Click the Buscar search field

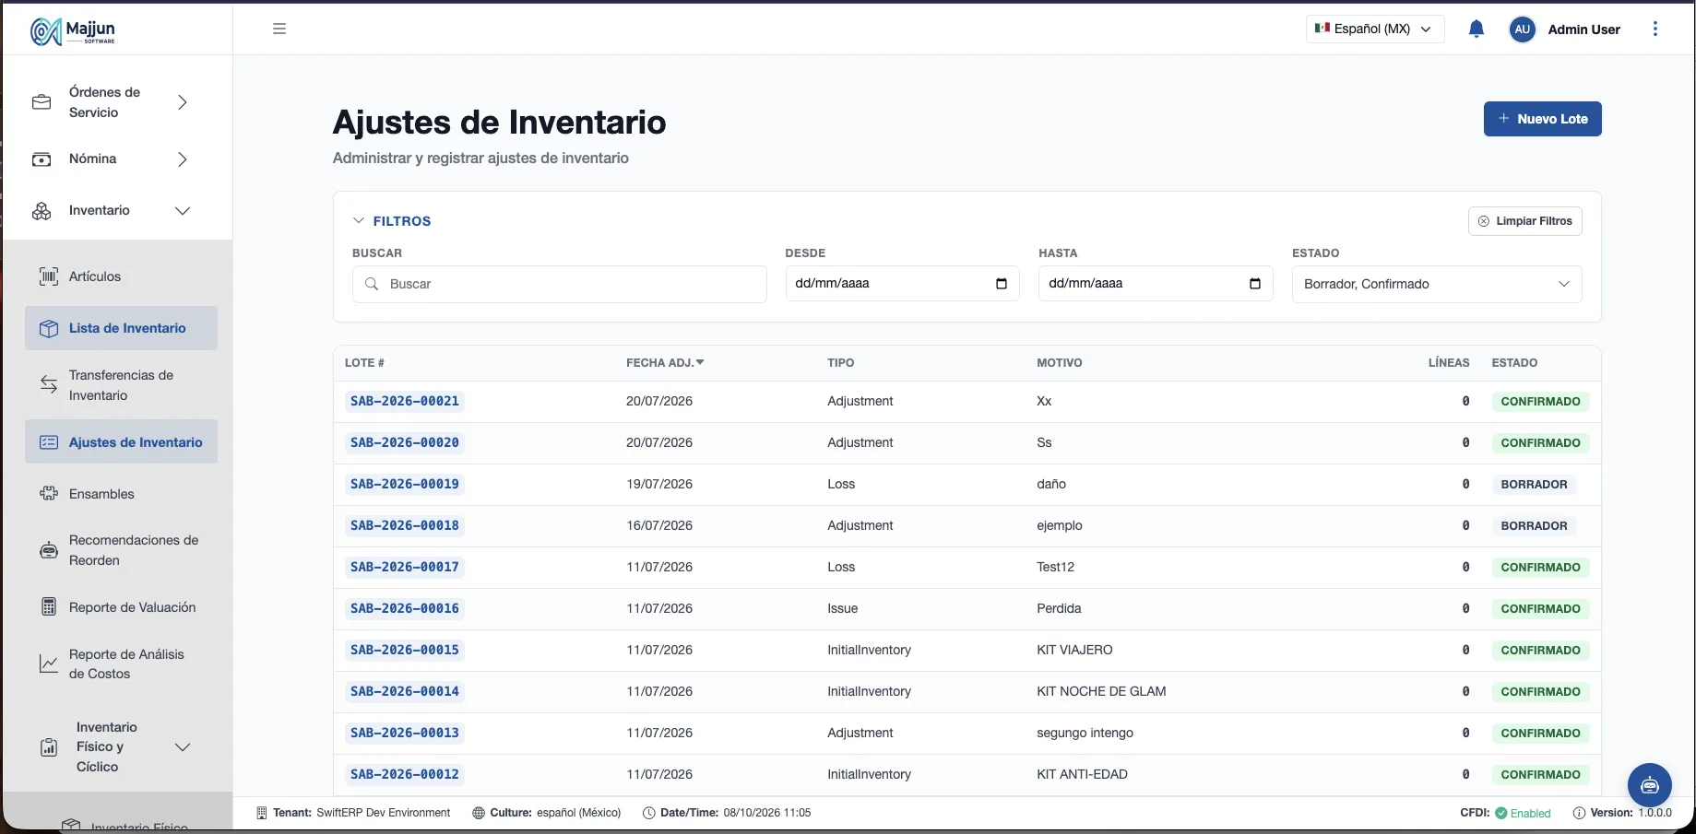pos(560,284)
